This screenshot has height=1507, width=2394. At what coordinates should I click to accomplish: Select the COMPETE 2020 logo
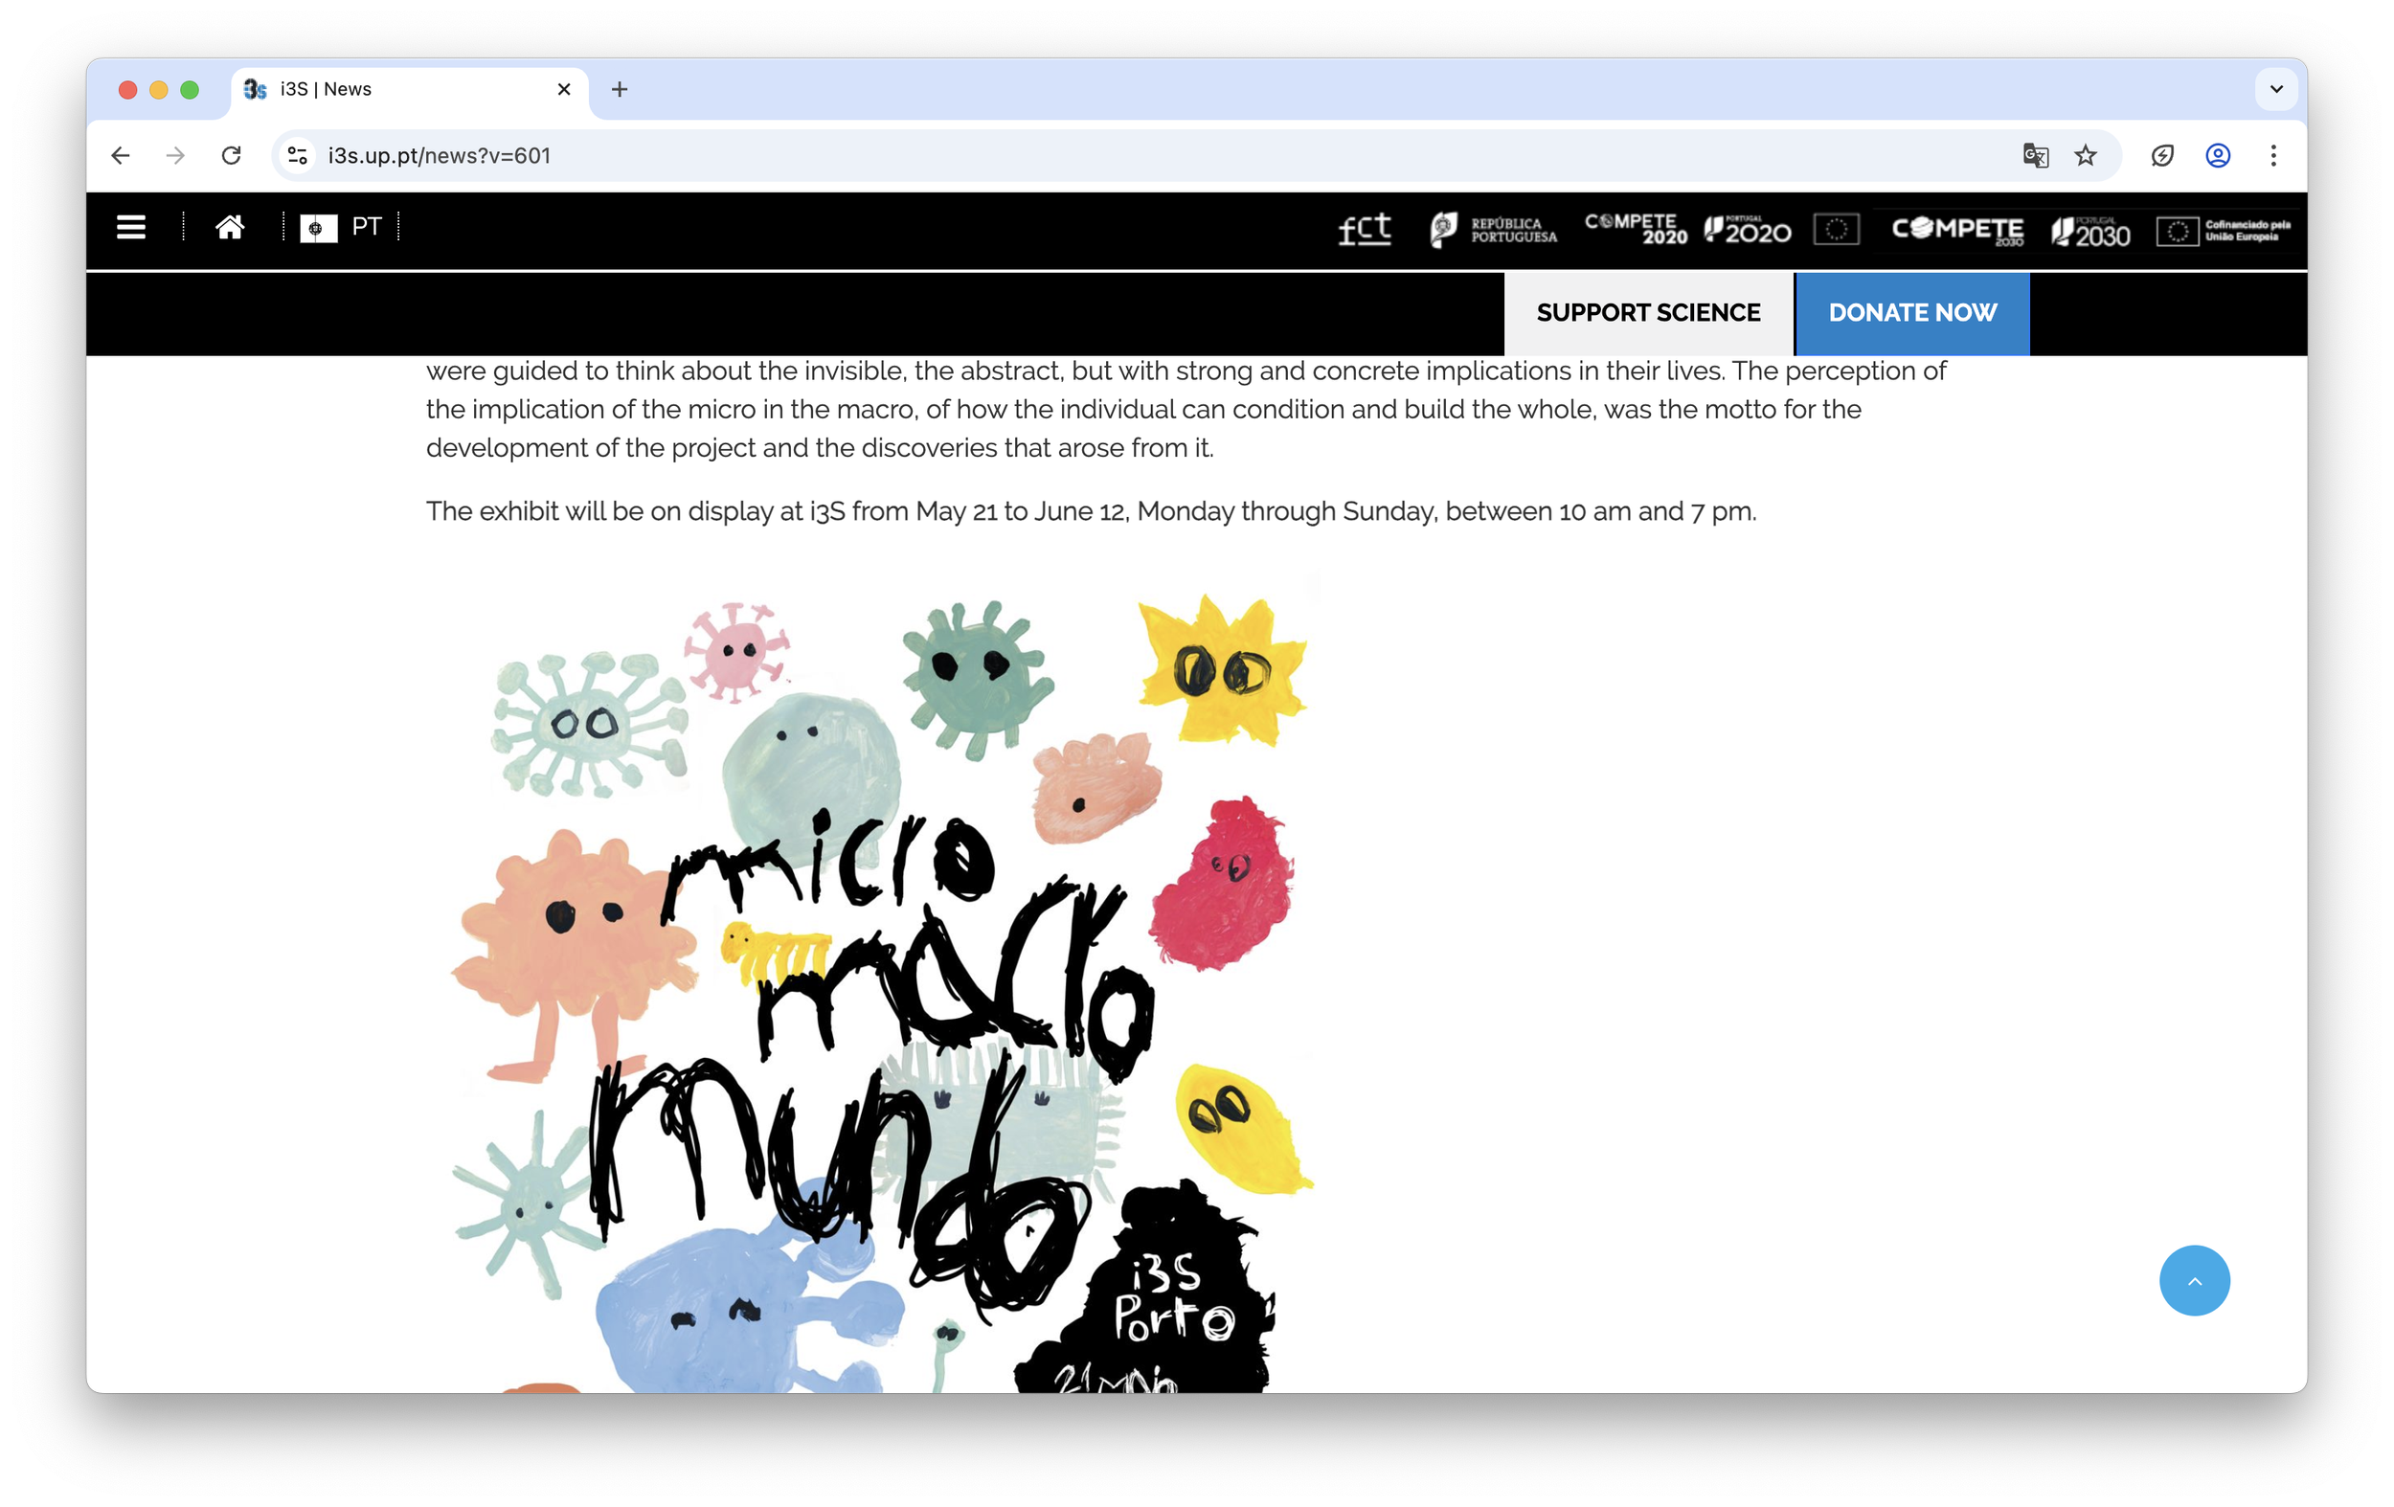pyautogui.click(x=1633, y=230)
